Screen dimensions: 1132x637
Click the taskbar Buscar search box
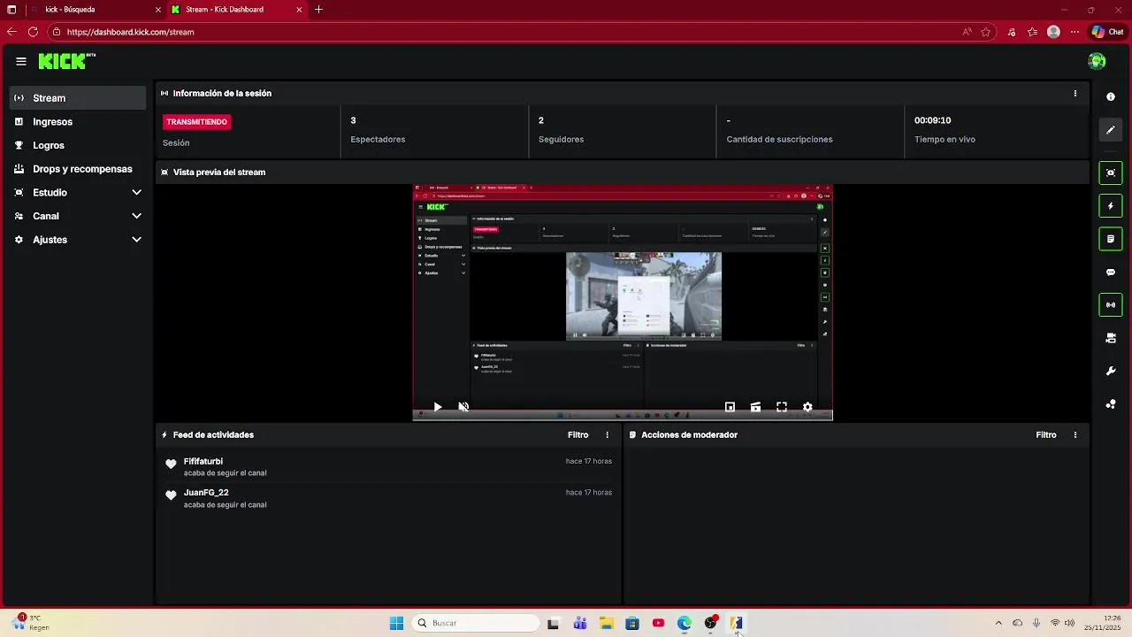point(477,623)
